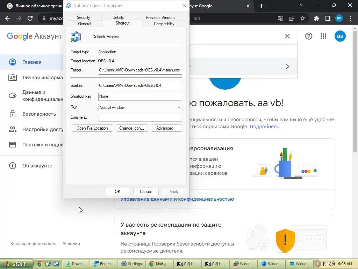
Task: Click Change Icon button
Action: tap(132, 128)
